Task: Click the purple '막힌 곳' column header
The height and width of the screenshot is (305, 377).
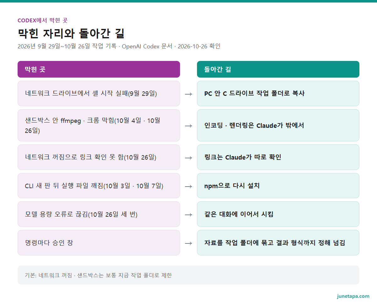Action: point(99,69)
